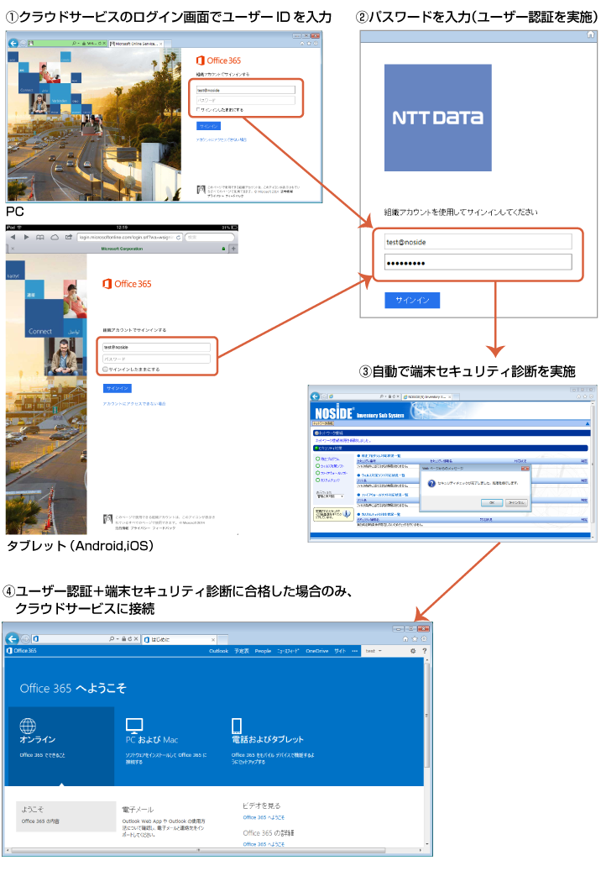Select the phone and tablet device icon
Viewport: 601px width, 871px height.
tap(237, 726)
